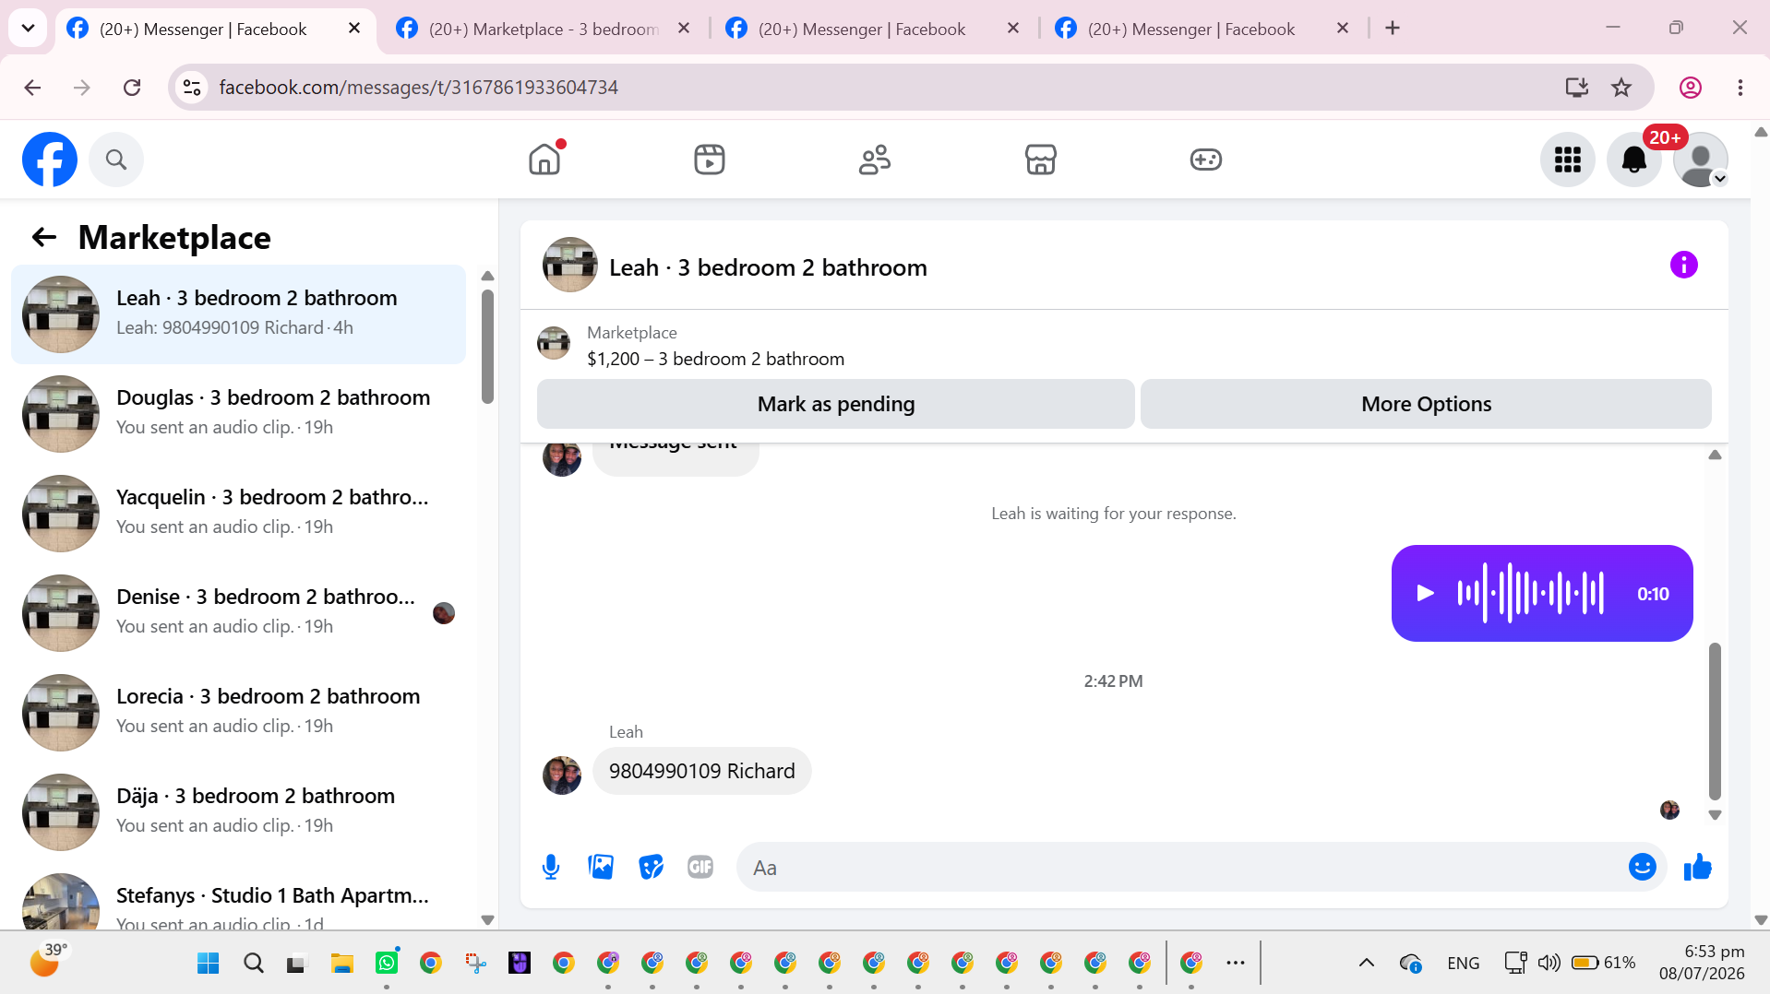Select Leah conversation in the list
The image size is (1770, 994).
[x=238, y=314]
